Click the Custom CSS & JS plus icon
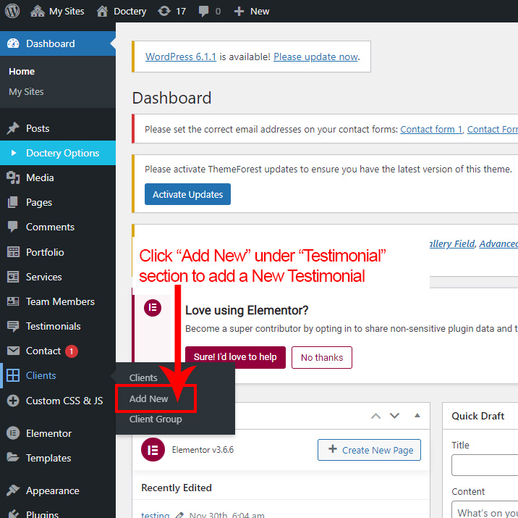Screen dimensions: 518x518 click(x=13, y=401)
